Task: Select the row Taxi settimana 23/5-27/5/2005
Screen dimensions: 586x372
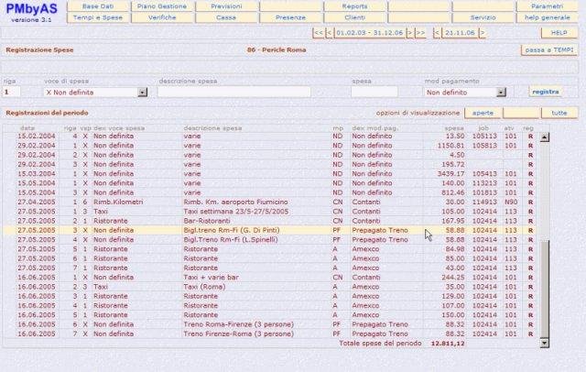Action: [269, 212]
